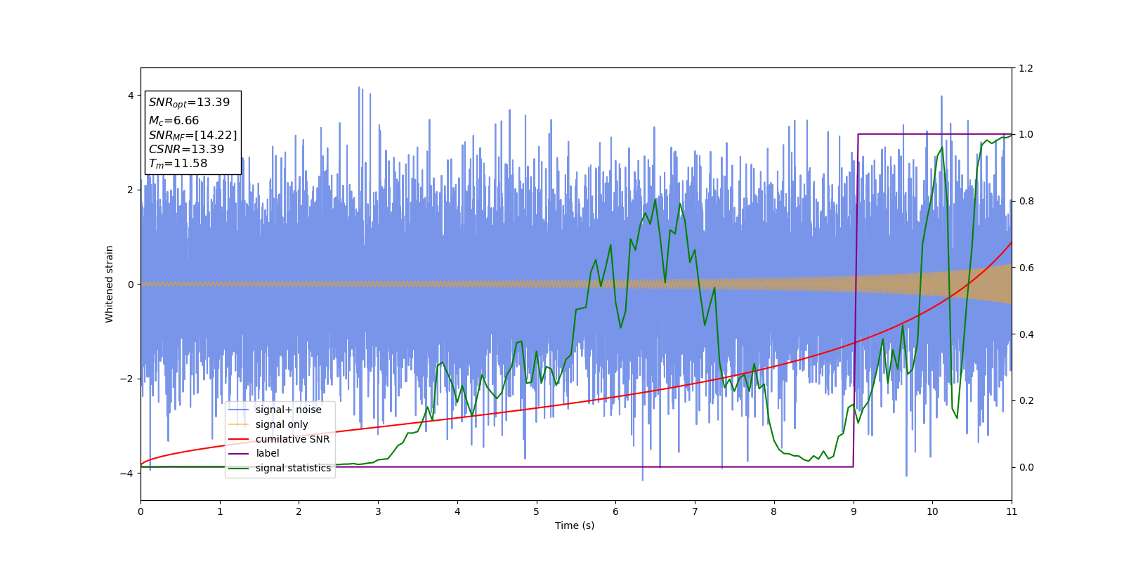
Task: Click the red cumilative SNR legend line sample
Action: coord(239,440)
